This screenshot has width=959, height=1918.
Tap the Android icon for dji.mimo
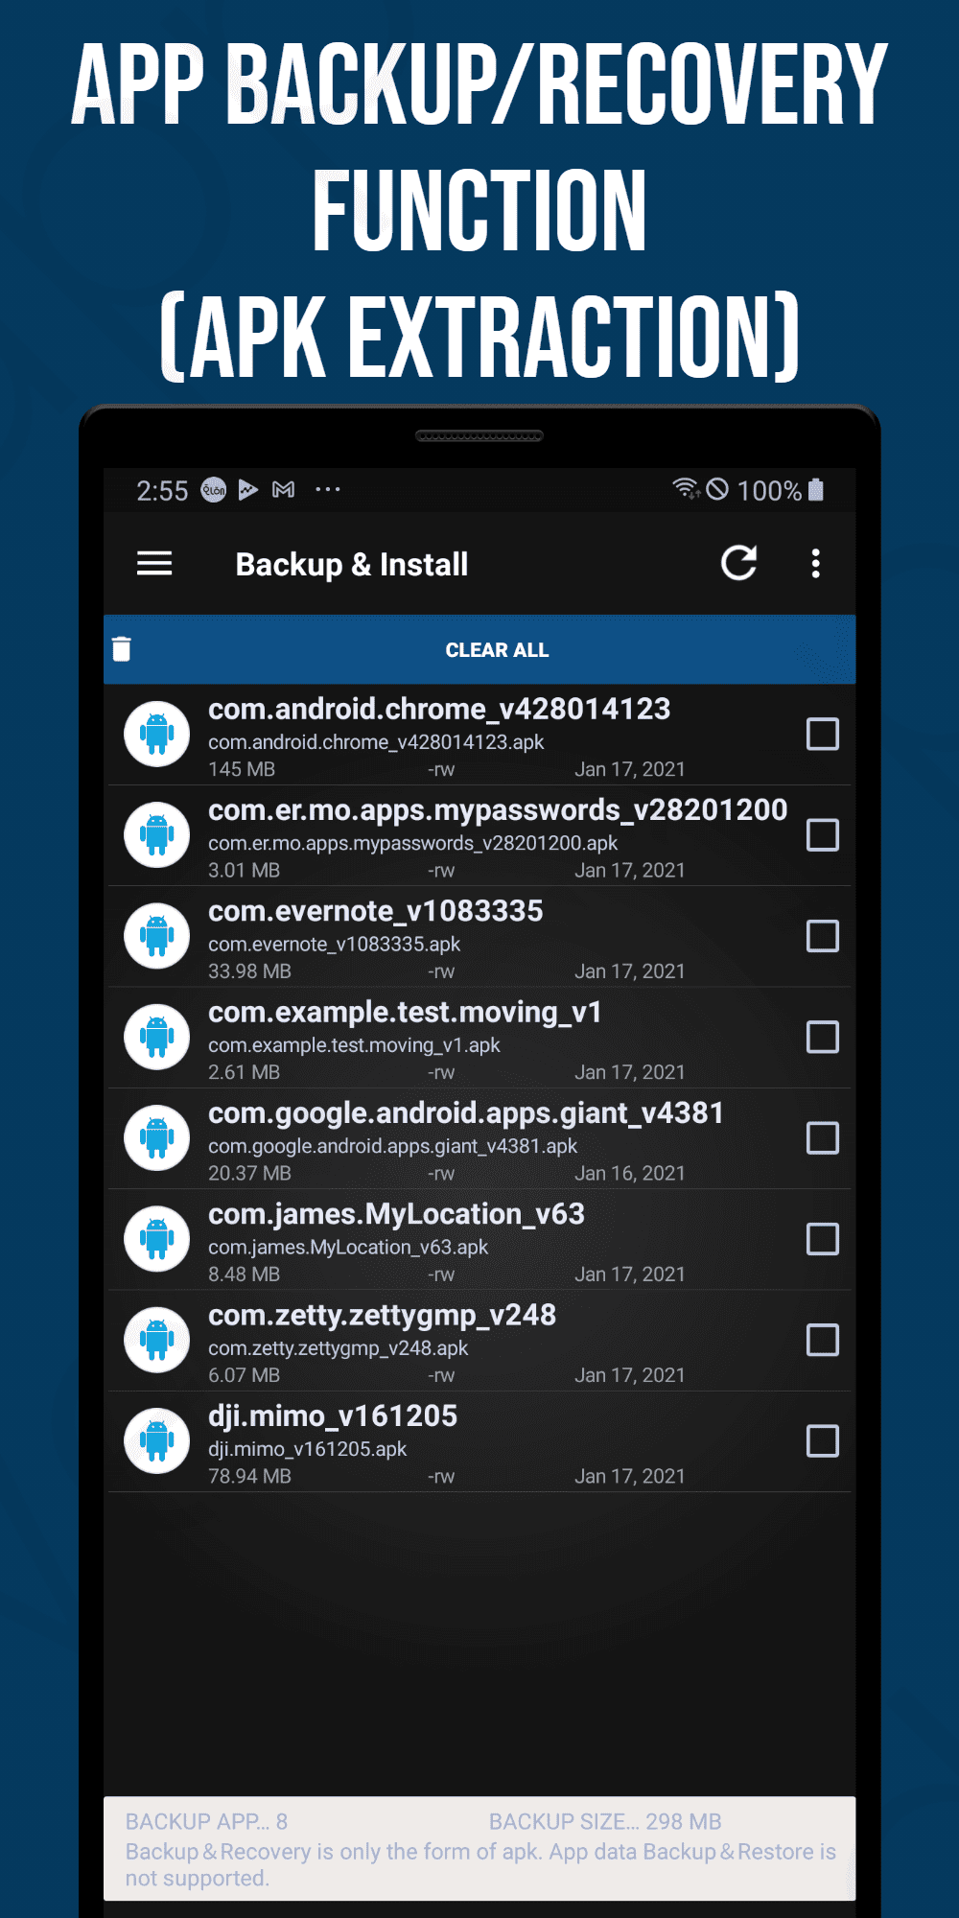pyautogui.click(x=157, y=1440)
